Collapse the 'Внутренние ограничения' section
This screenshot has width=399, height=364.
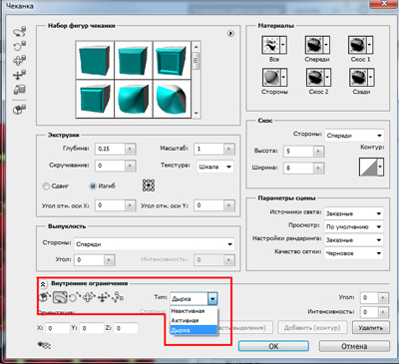point(44,284)
